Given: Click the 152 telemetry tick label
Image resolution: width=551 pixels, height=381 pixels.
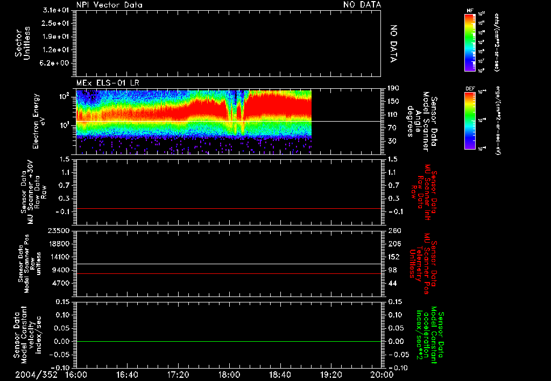Looking at the screenshot, I should pos(394,257).
